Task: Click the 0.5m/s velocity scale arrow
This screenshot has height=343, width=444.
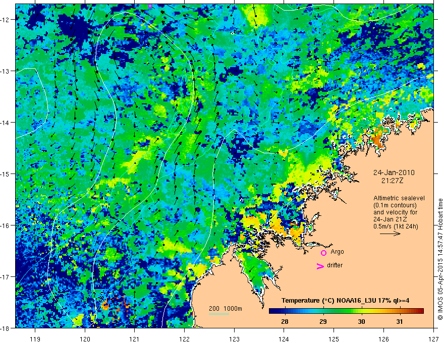Action: coord(390,234)
